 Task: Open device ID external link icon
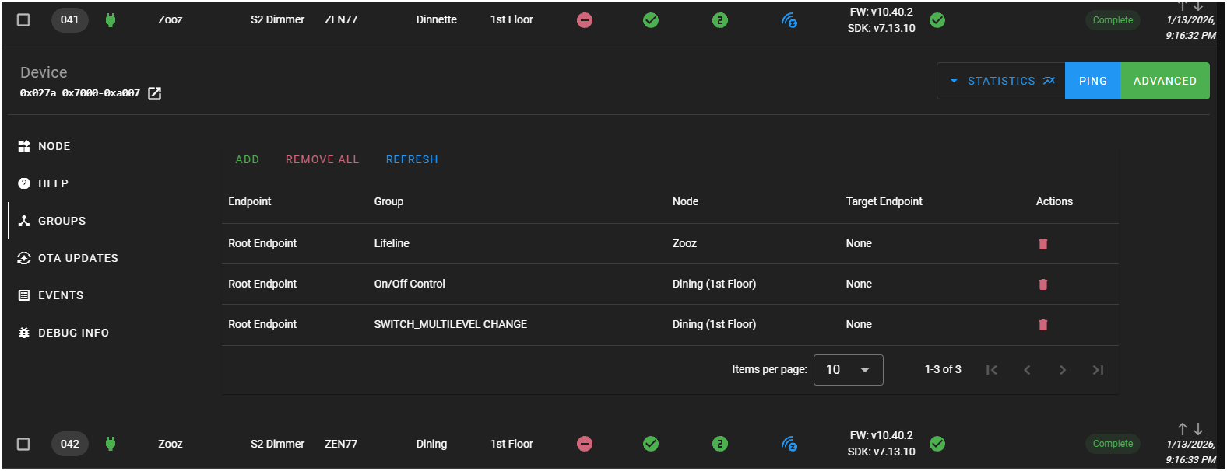pos(155,94)
